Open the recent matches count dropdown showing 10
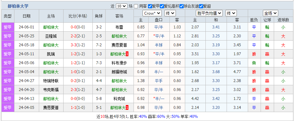Image resolution: width=294 pixels, height=121 pixels. point(122,6)
